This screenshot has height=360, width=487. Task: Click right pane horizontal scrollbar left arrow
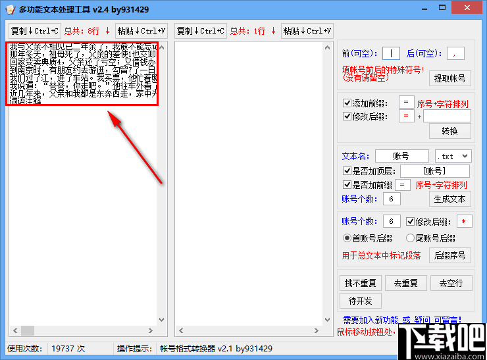coord(181,331)
